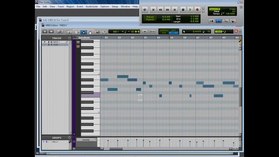The image size is (279, 157).
Task: Select Slip edit mode
Action: click(164, 33)
